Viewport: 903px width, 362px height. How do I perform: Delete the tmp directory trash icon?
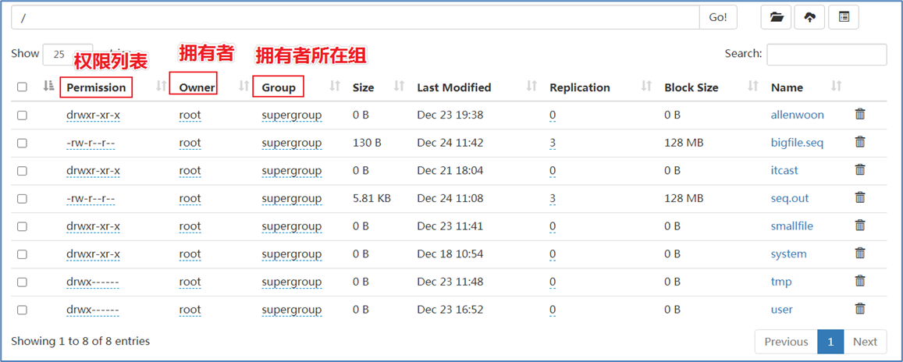tap(860, 281)
